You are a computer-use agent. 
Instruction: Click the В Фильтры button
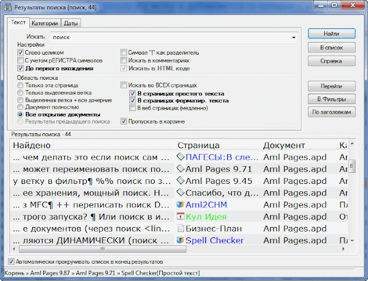click(332, 99)
